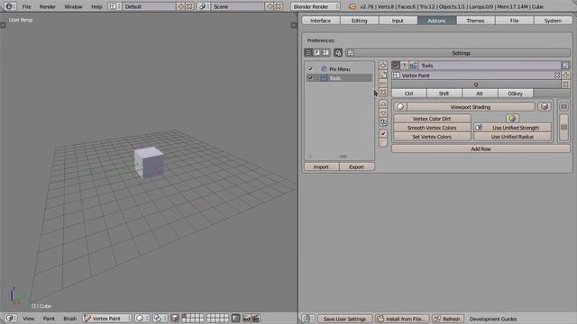Toggle the Alt modifier

pos(480,94)
